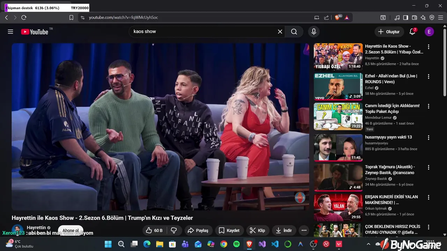
Task: Go back in the browser
Action: [6, 17]
